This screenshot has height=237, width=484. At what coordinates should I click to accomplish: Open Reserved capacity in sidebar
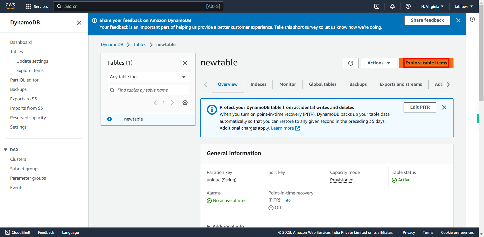point(28,118)
